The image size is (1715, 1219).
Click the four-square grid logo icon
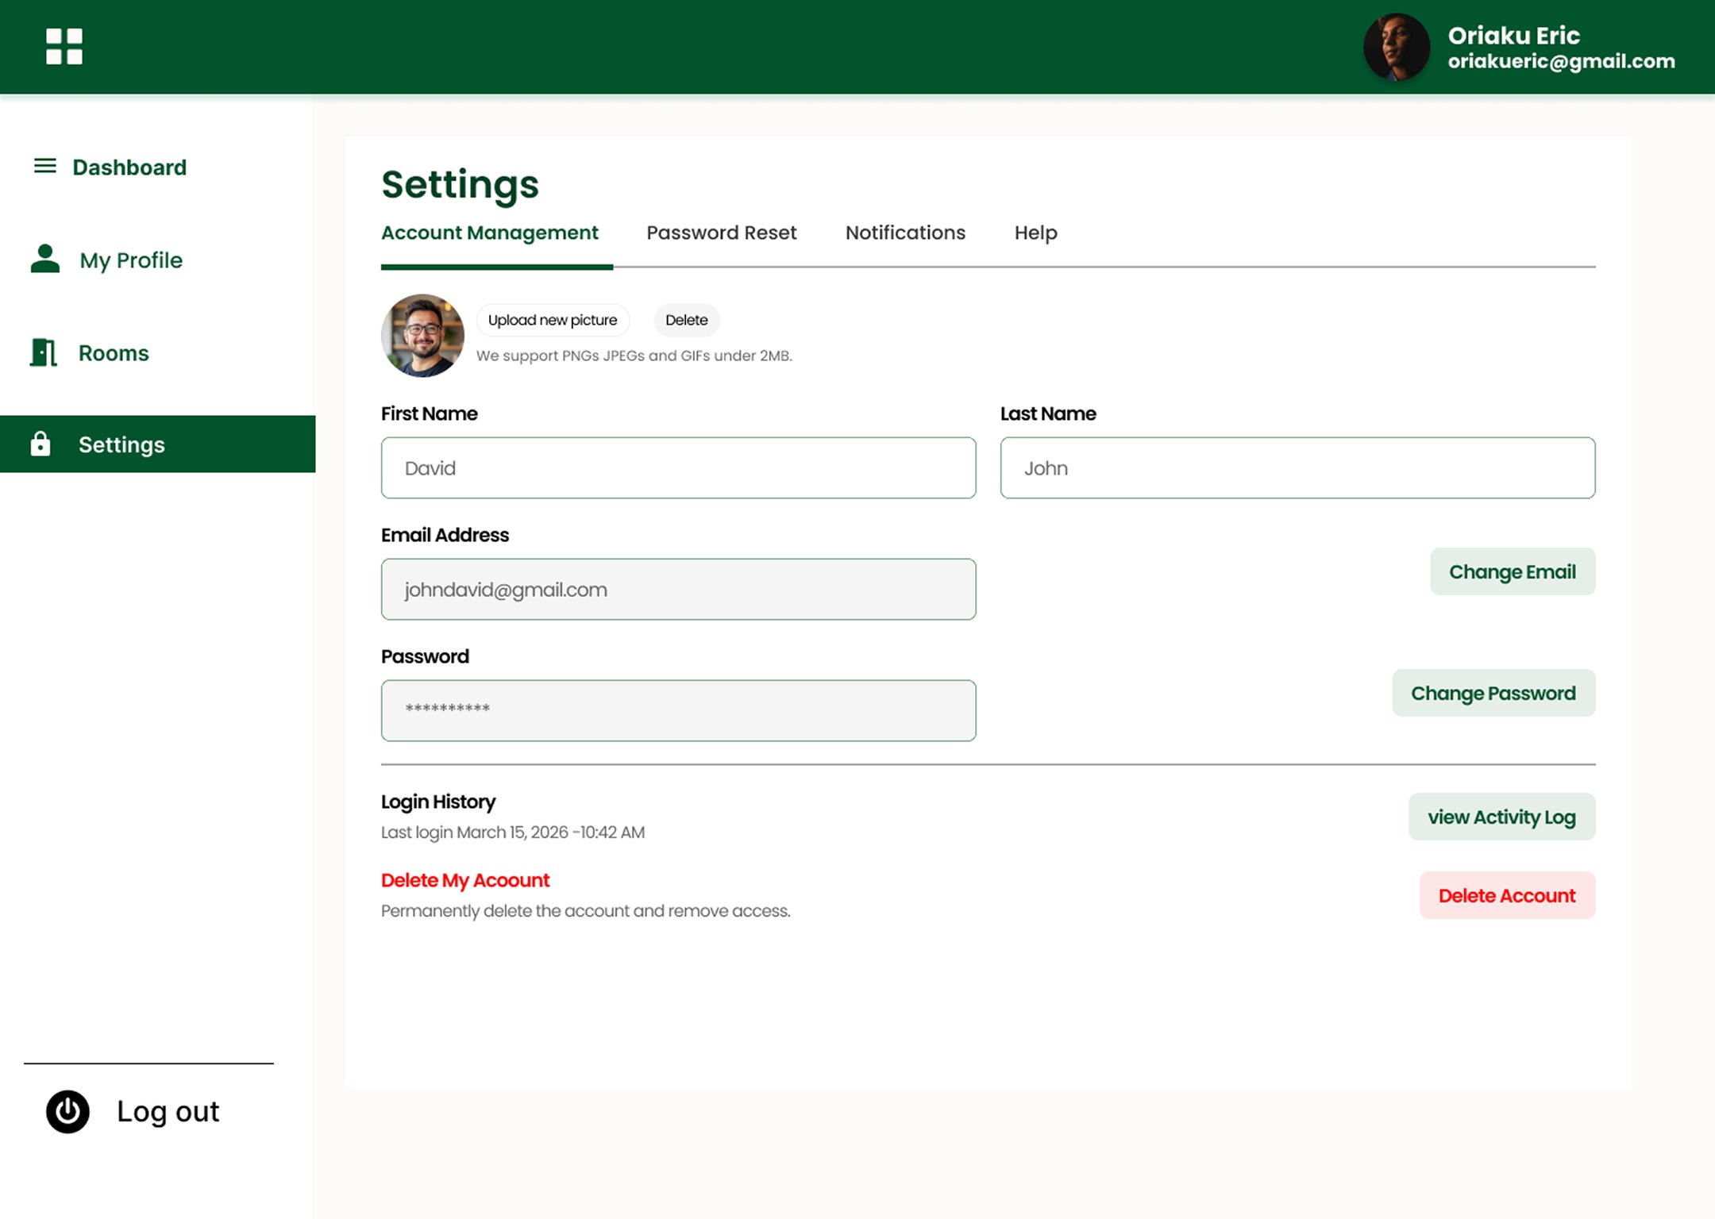(x=64, y=47)
